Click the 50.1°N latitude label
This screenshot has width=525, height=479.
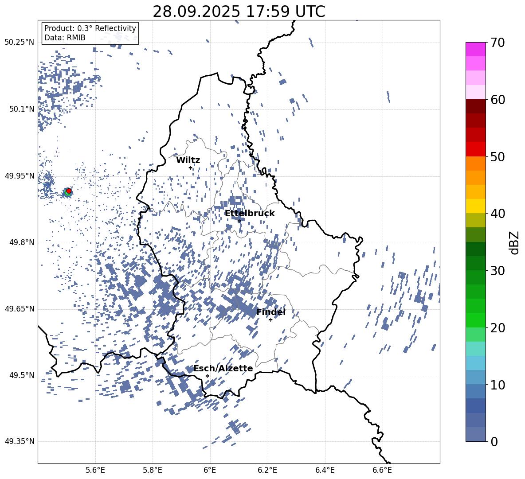tap(22, 109)
